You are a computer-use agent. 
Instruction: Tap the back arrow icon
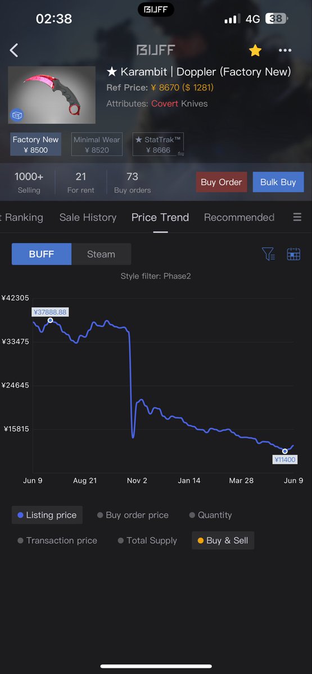click(14, 50)
